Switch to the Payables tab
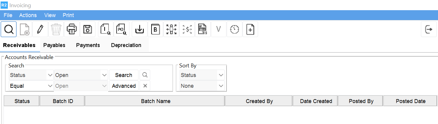 (x=54, y=45)
